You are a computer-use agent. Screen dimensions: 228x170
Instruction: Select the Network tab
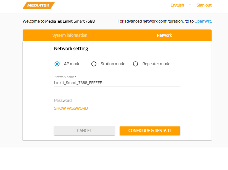(x=164, y=35)
